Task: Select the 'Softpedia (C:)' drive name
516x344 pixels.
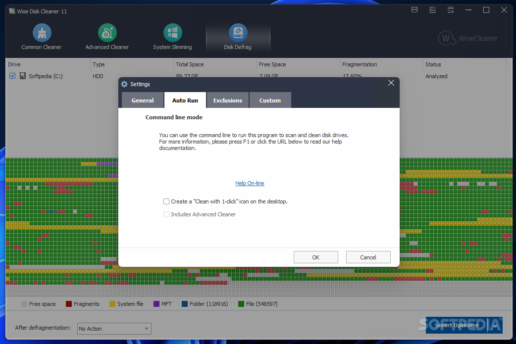Action: [x=46, y=76]
